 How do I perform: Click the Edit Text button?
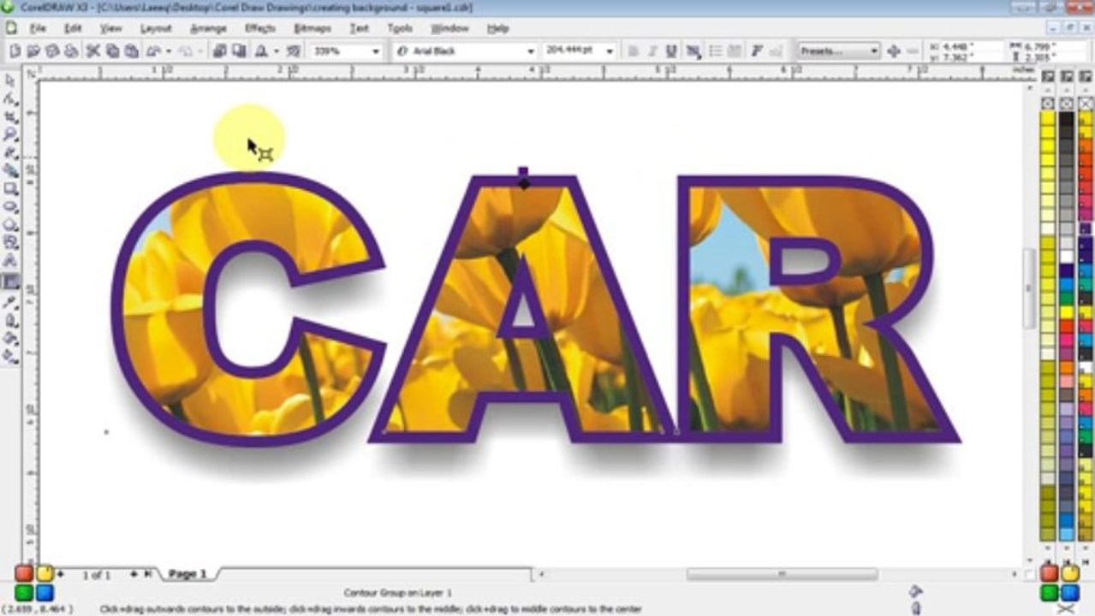[777, 51]
